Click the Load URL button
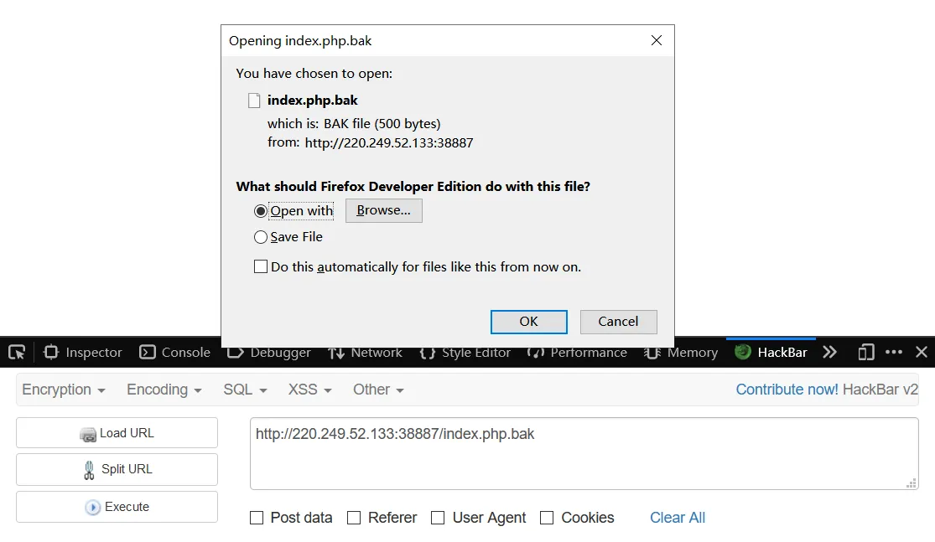 pos(117,433)
